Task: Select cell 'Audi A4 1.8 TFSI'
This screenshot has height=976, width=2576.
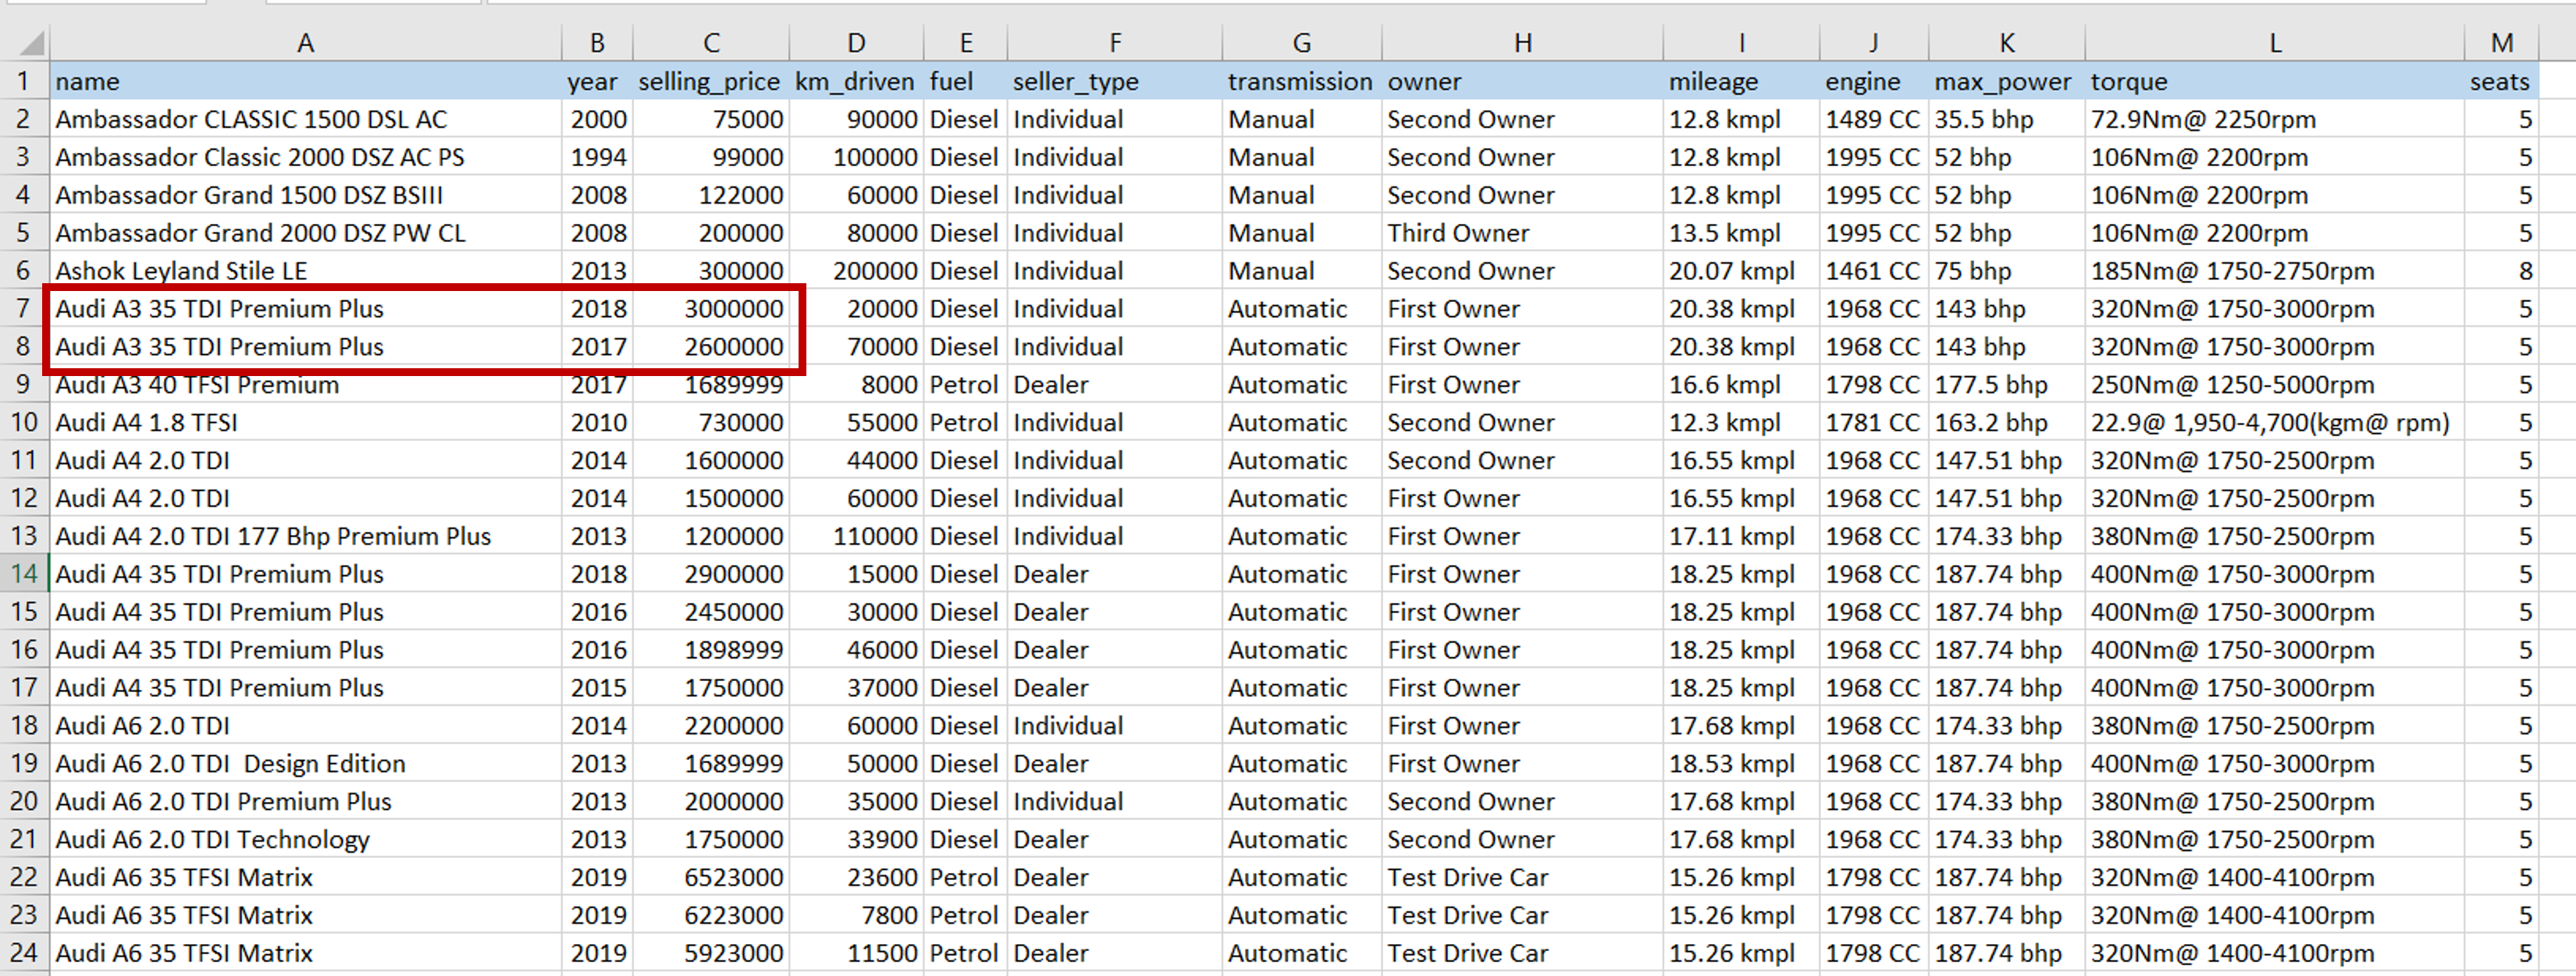Action: [306, 423]
